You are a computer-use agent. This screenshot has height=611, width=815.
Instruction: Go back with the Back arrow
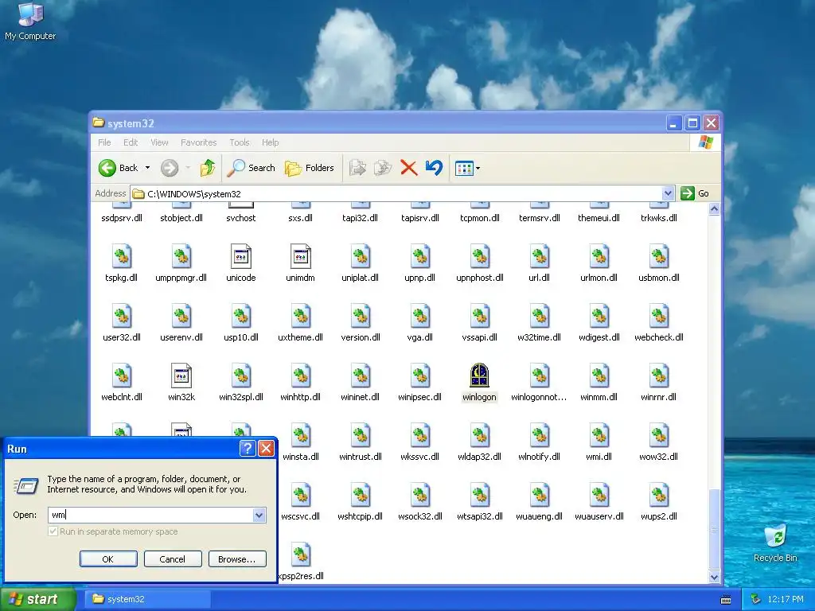tap(119, 168)
